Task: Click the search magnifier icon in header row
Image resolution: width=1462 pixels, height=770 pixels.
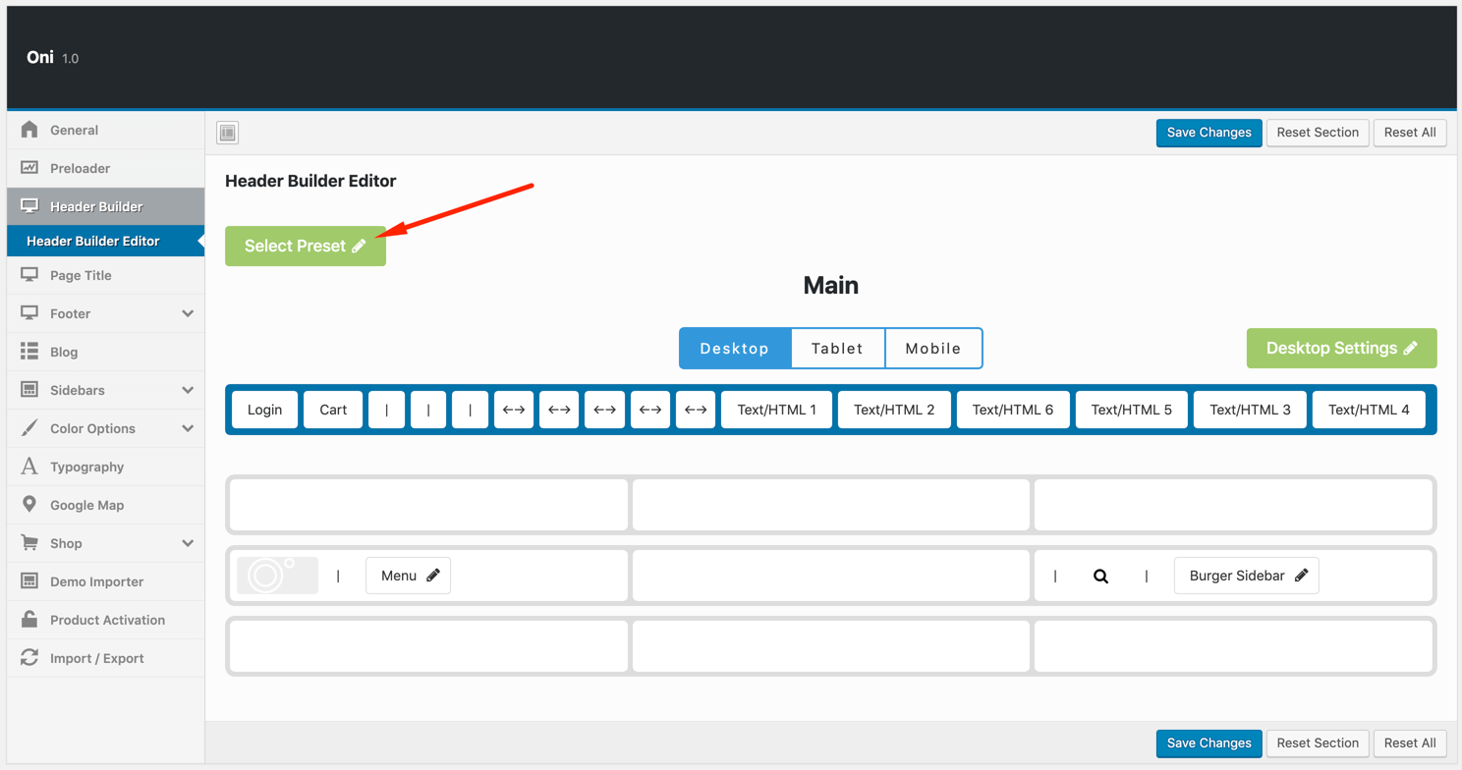Action: click(x=1100, y=577)
